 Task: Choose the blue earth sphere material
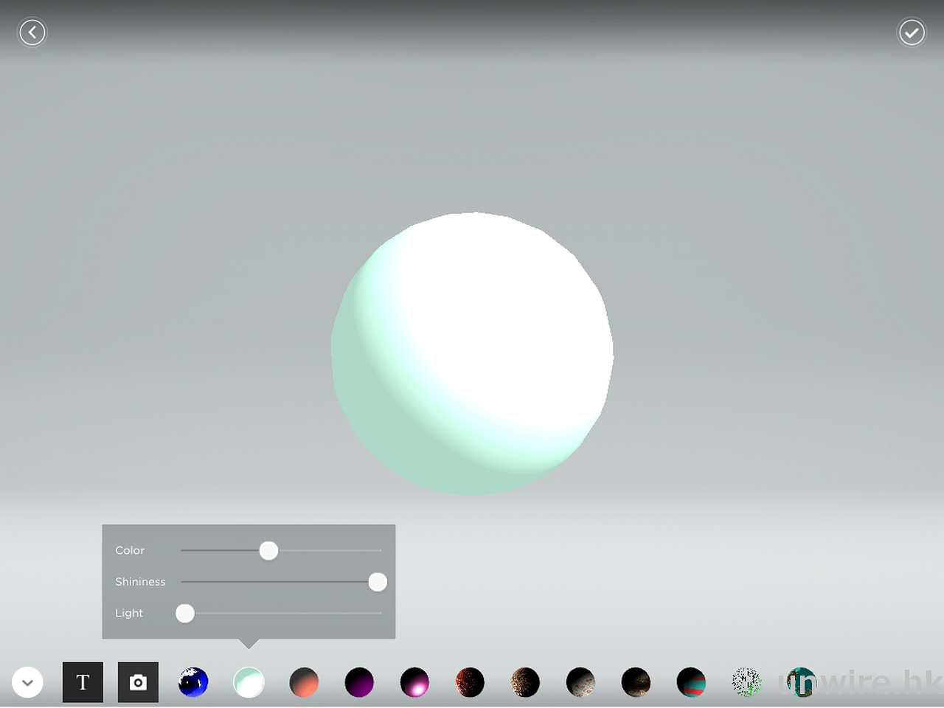(193, 683)
